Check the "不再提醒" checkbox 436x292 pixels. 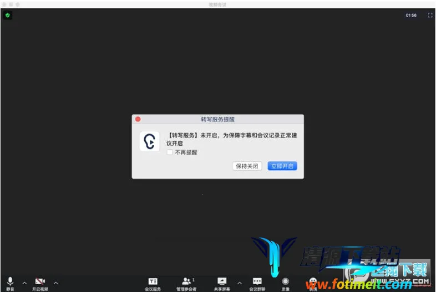[170, 152]
